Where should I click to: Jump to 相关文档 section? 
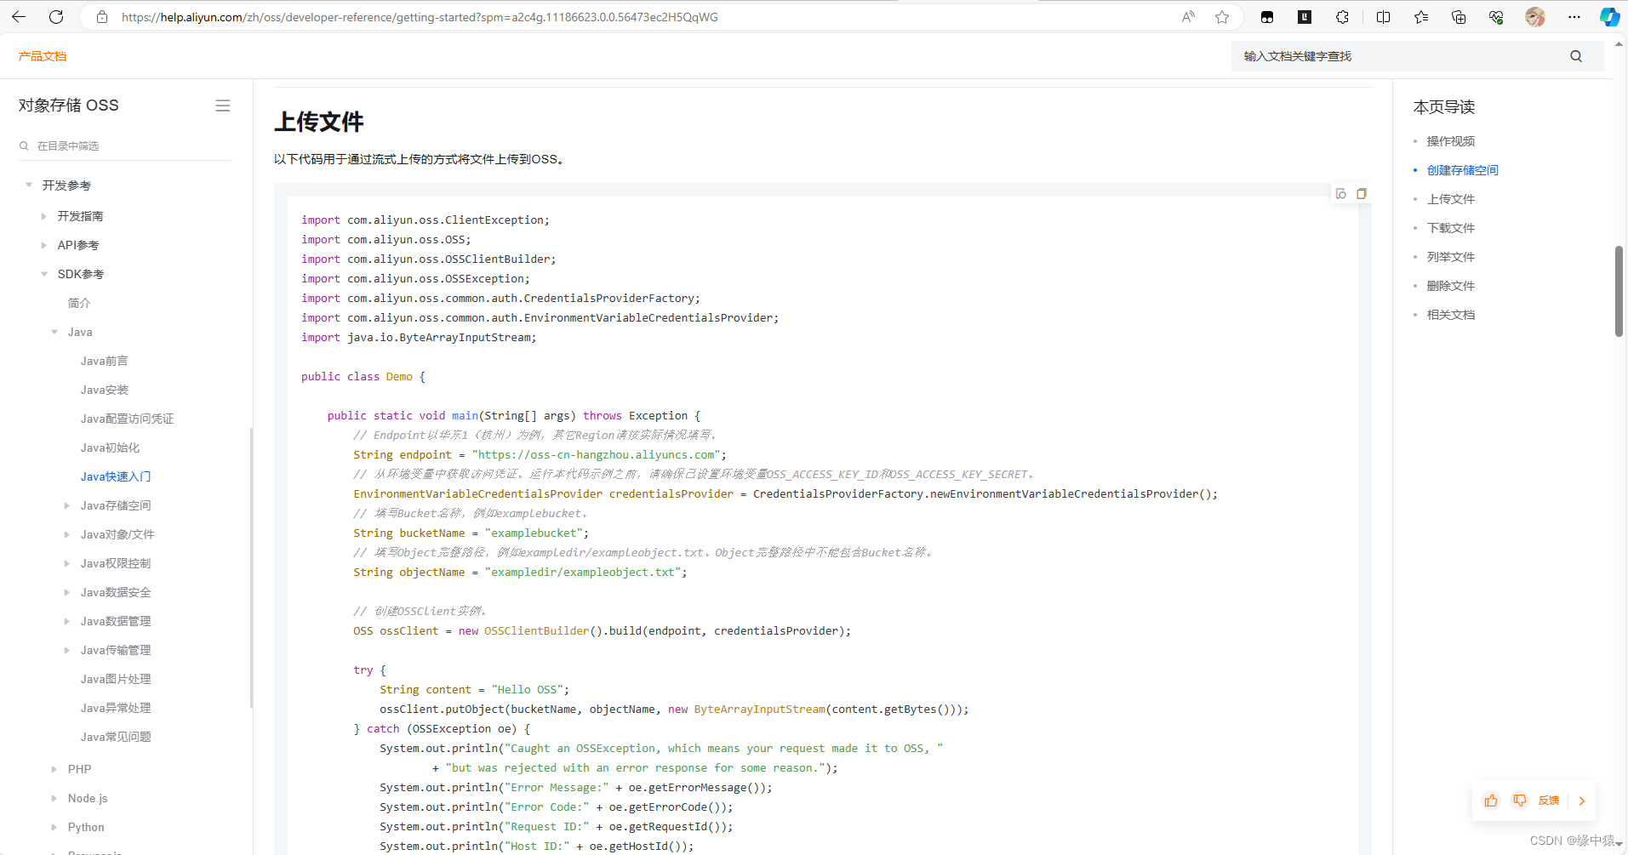tap(1451, 315)
